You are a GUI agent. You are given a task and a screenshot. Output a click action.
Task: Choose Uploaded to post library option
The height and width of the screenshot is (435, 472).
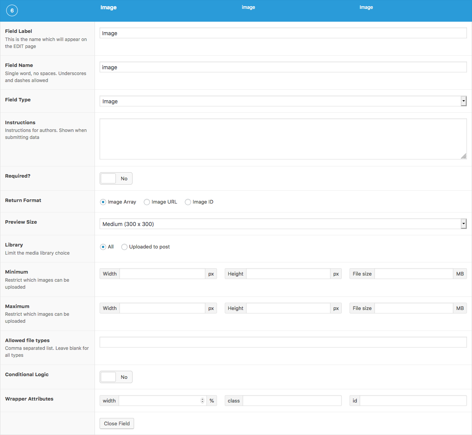(x=124, y=247)
